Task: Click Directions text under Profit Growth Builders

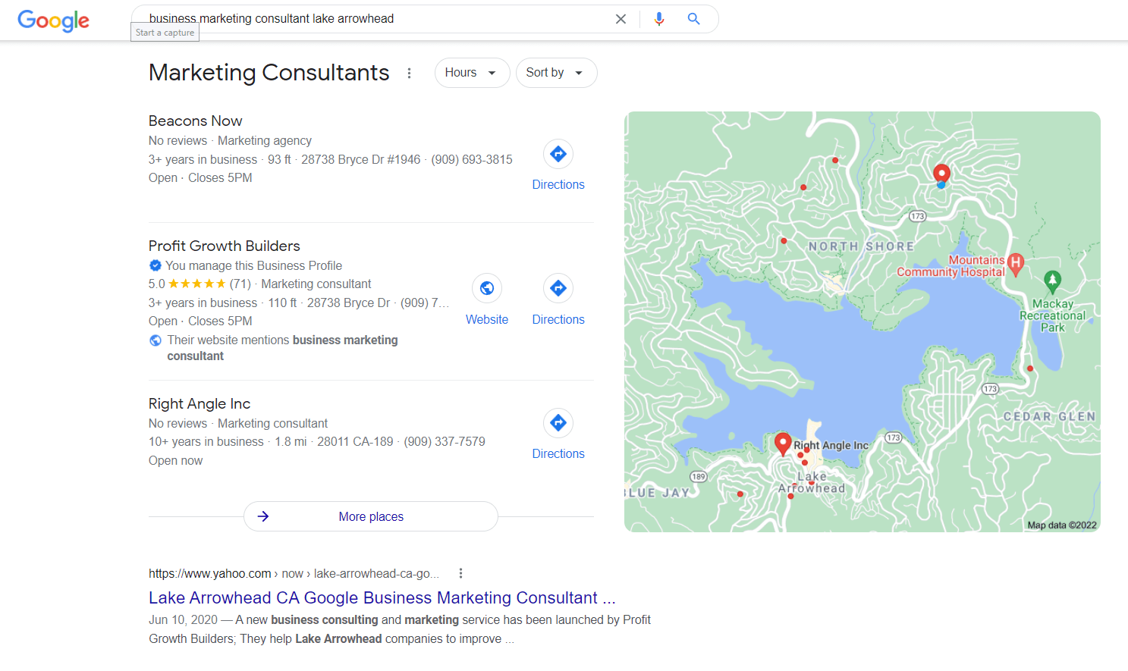Action: [x=558, y=319]
